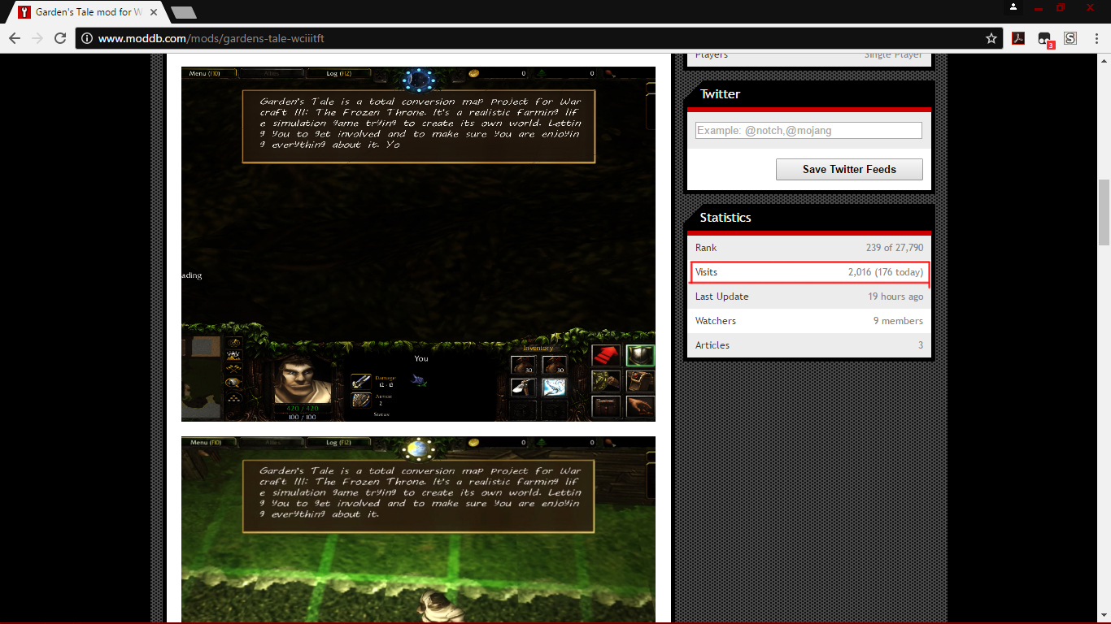Go back to the previous page
This screenshot has height=624, width=1111.
click(x=15, y=38)
